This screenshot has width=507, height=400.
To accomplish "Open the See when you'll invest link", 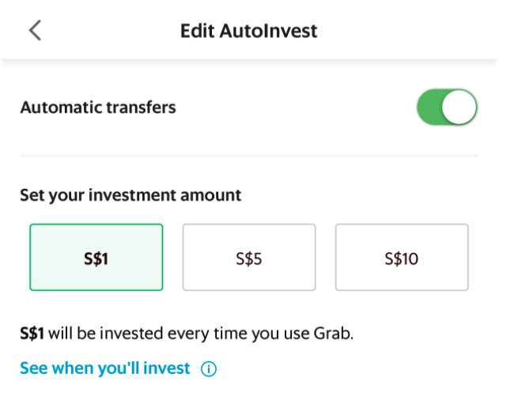I will (x=105, y=368).
